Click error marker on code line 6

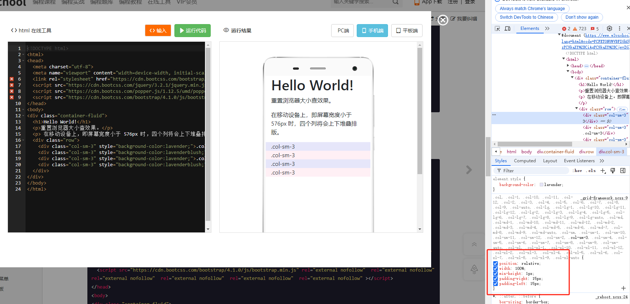12,79
